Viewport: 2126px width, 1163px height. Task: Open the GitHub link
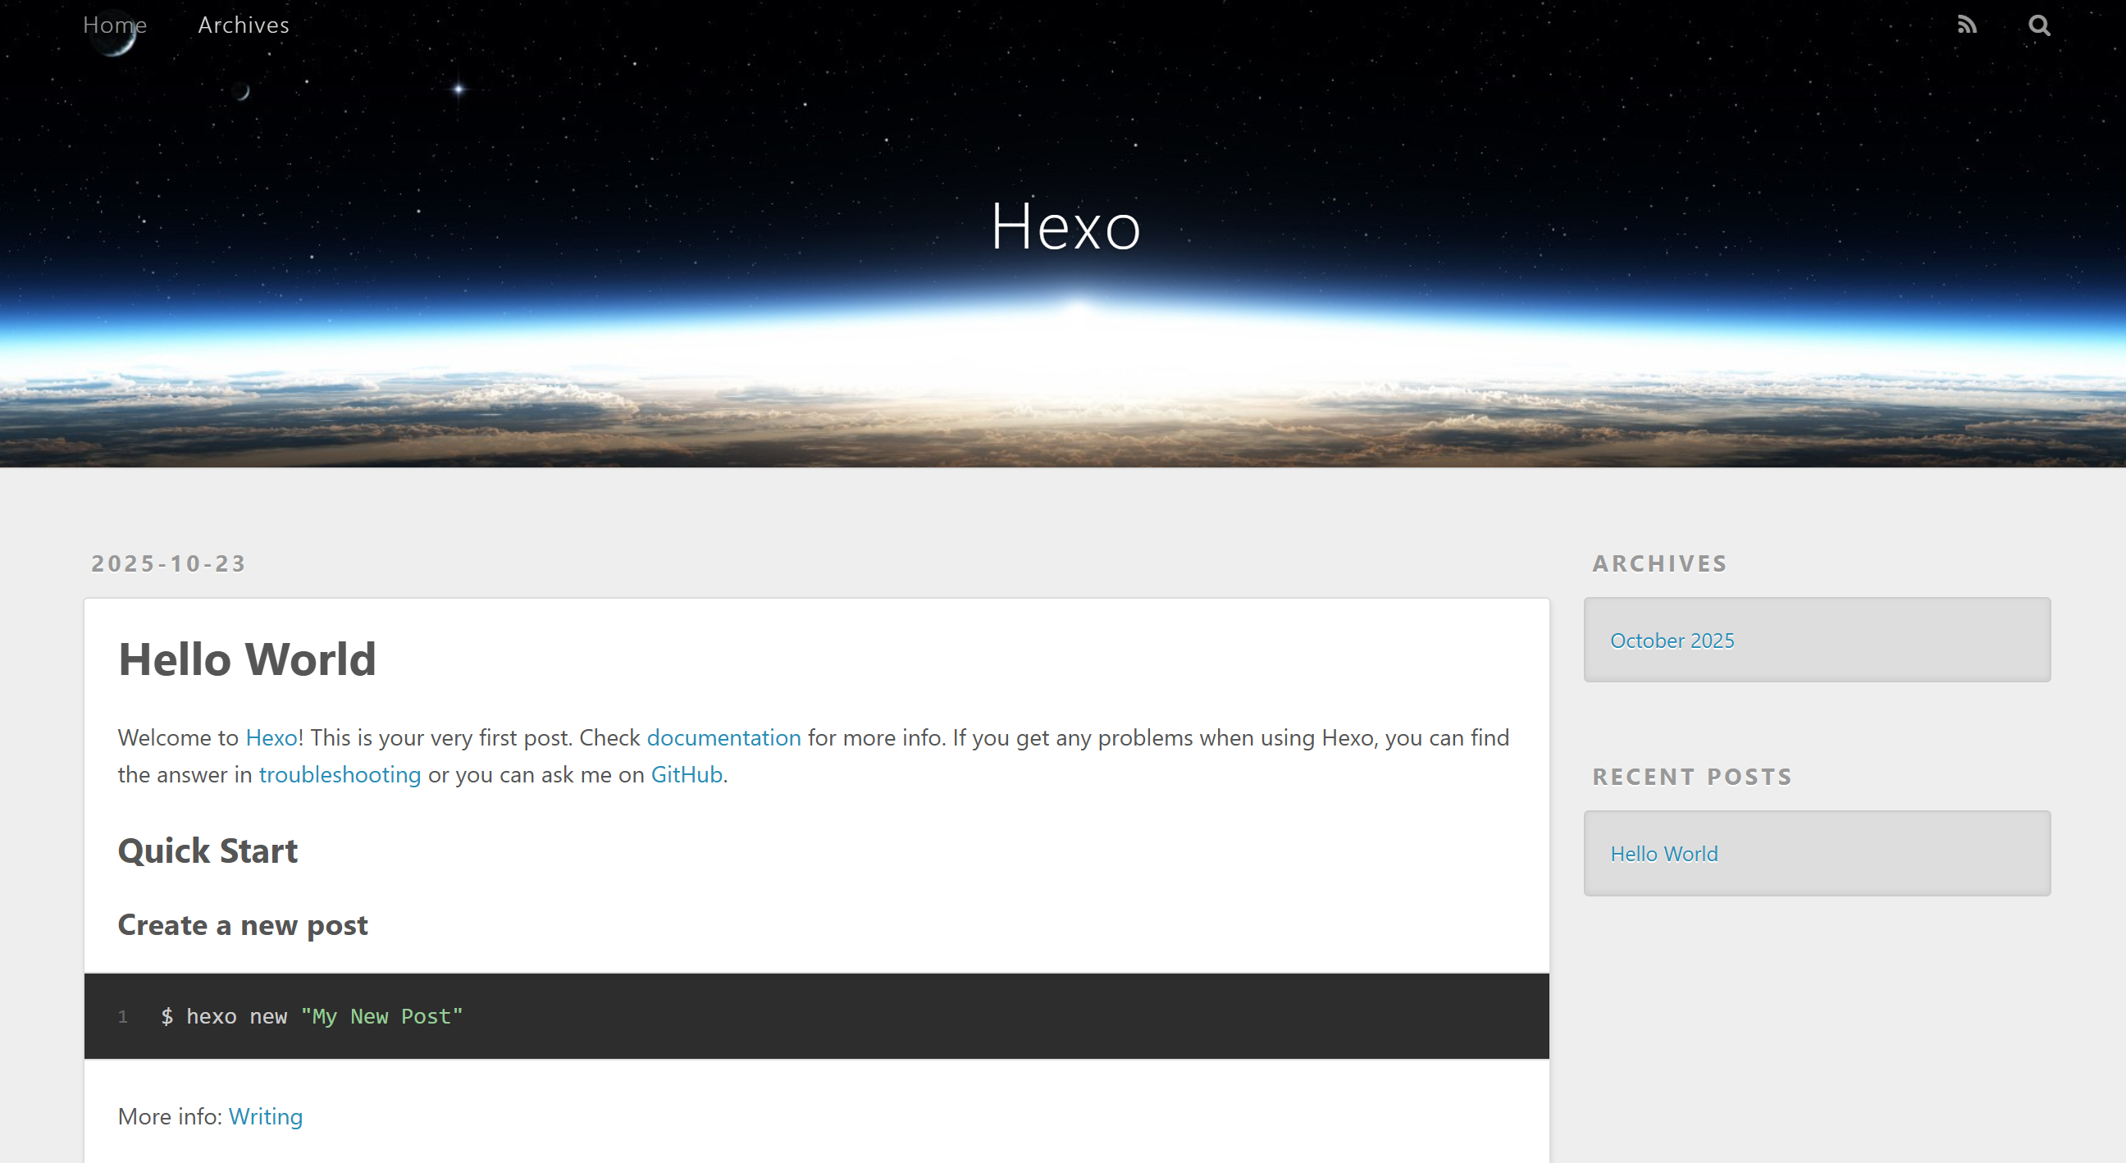(687, 774)
